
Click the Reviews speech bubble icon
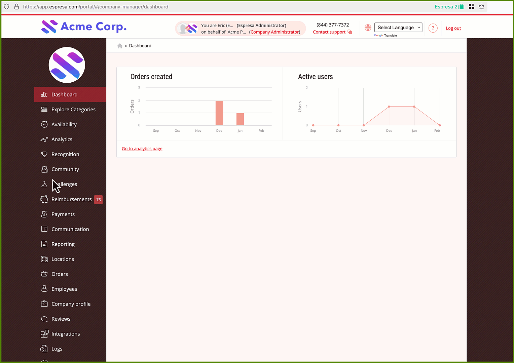coord(44,319)
